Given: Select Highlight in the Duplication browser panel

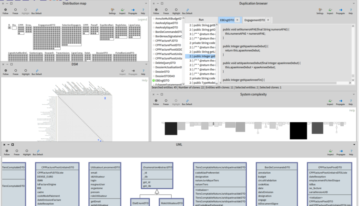Looking at the screenshot, I should tap(176, 11).
